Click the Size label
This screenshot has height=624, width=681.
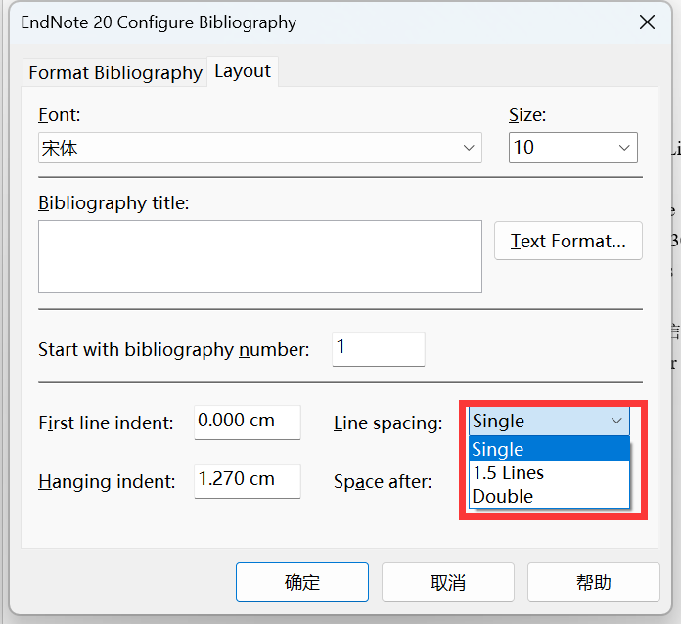[x=527, y=115]
